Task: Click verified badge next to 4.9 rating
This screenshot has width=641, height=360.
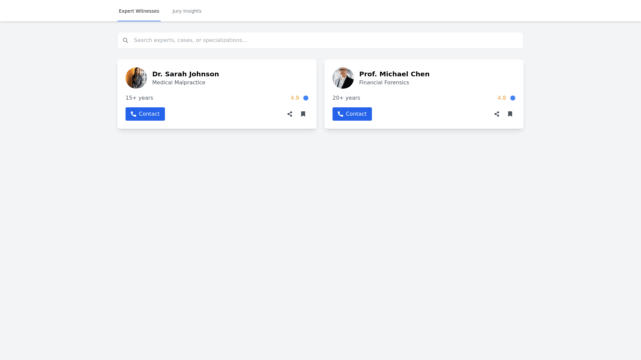Action: click(x=306, y=98)
